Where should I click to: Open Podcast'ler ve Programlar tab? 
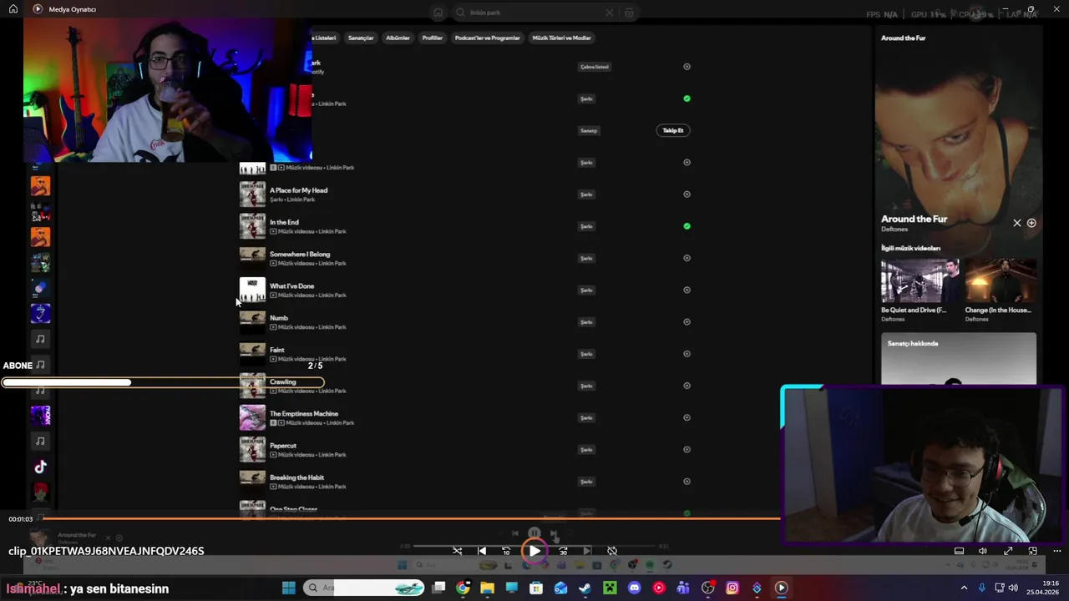488,38
